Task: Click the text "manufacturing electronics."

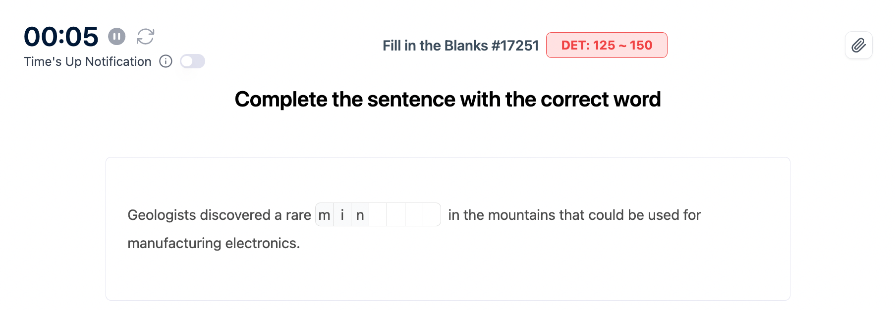Action: click(x=214, y=243)
